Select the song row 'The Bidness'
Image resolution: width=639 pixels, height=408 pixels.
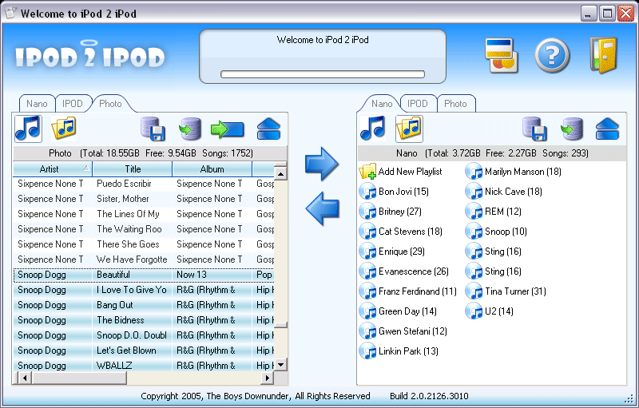pos(144,320)
